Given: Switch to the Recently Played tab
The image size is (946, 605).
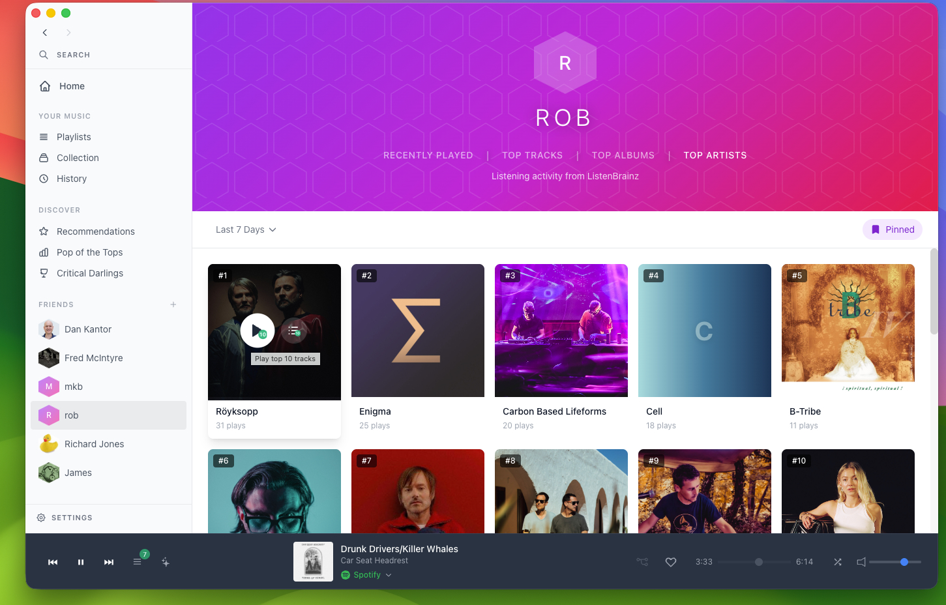Looking at the screenshot, I should tap(428, 155).
